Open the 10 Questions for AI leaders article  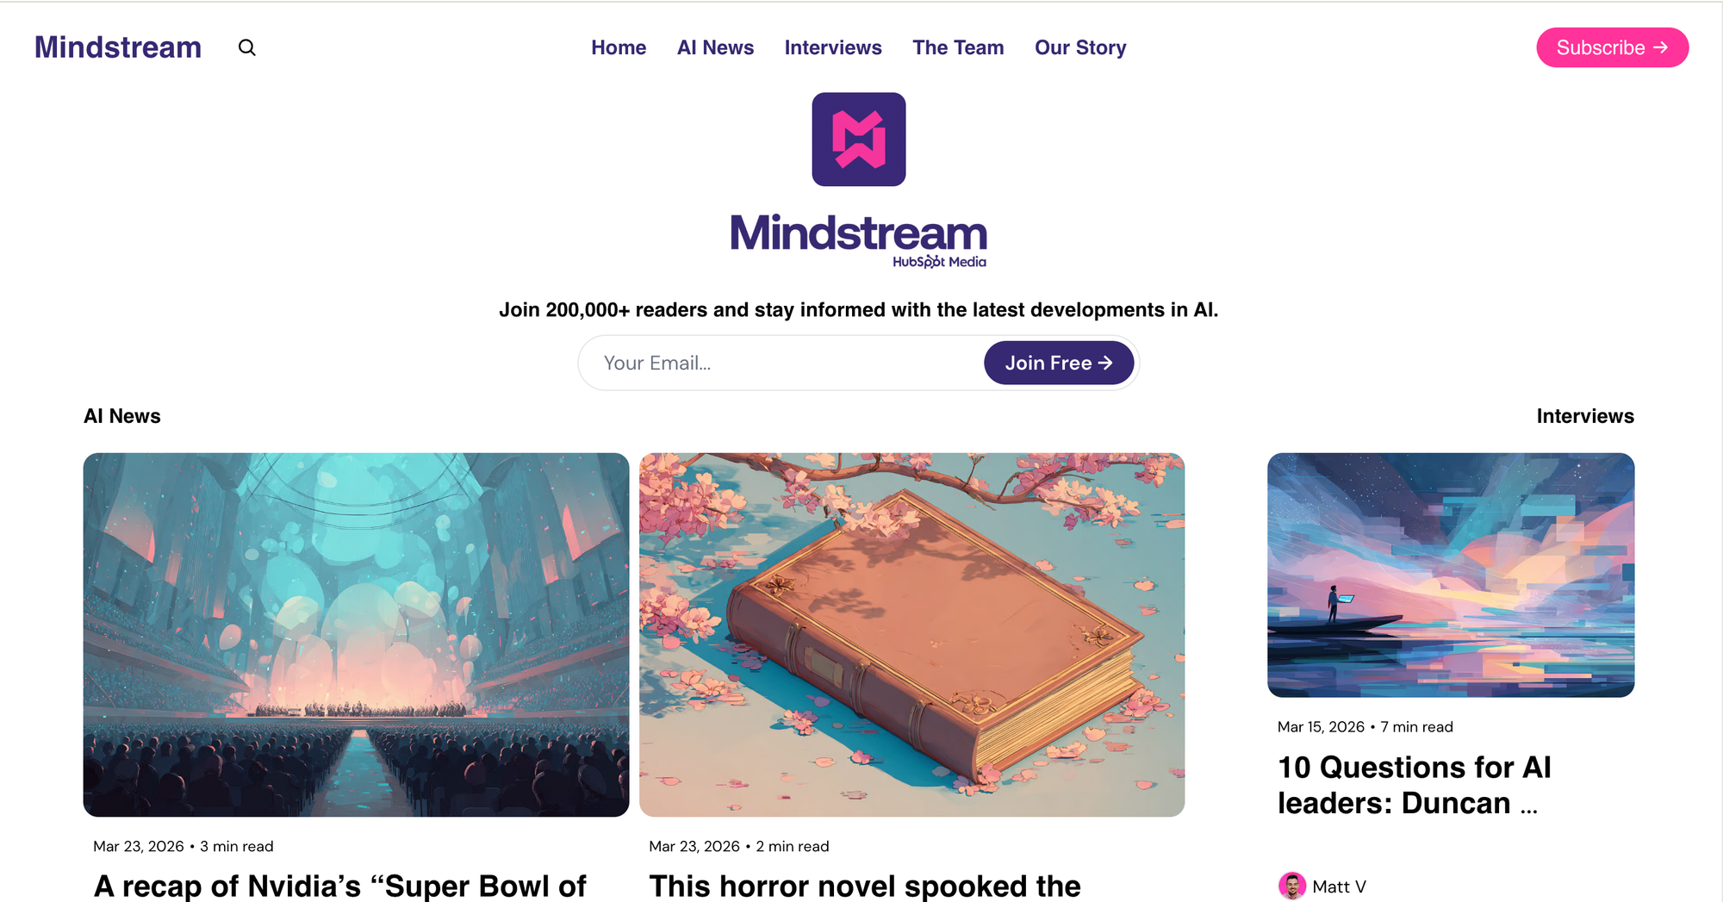pyautogui.click(x=1414, y=785)
